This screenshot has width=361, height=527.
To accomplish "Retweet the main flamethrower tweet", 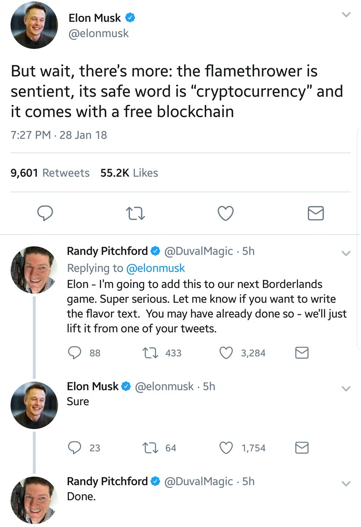I will point(135,213).
